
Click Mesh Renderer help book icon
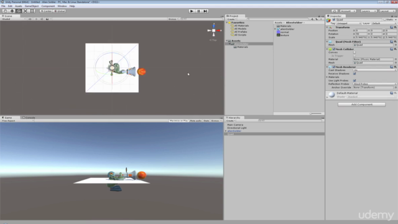(x=392, y=67)
